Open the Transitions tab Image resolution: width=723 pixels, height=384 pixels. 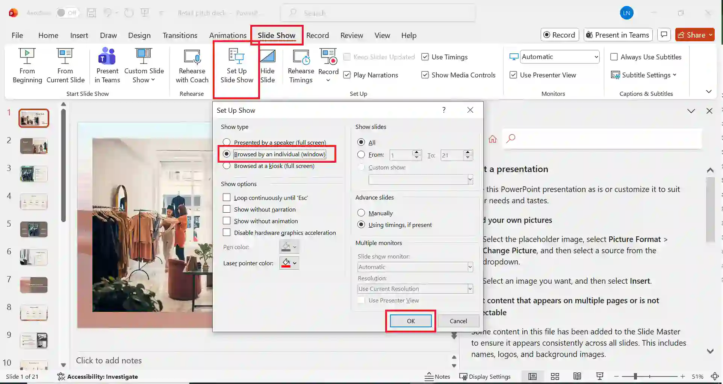pyautogui.click(x=180, y=35)
